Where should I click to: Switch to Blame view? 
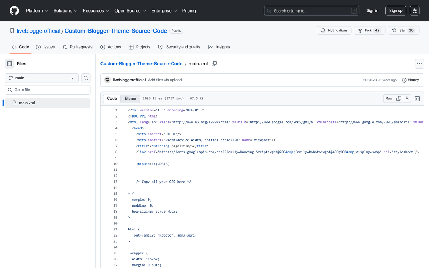[130, 99]
